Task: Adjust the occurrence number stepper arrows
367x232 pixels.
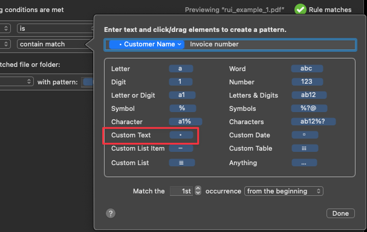Action: click(198, 191)
